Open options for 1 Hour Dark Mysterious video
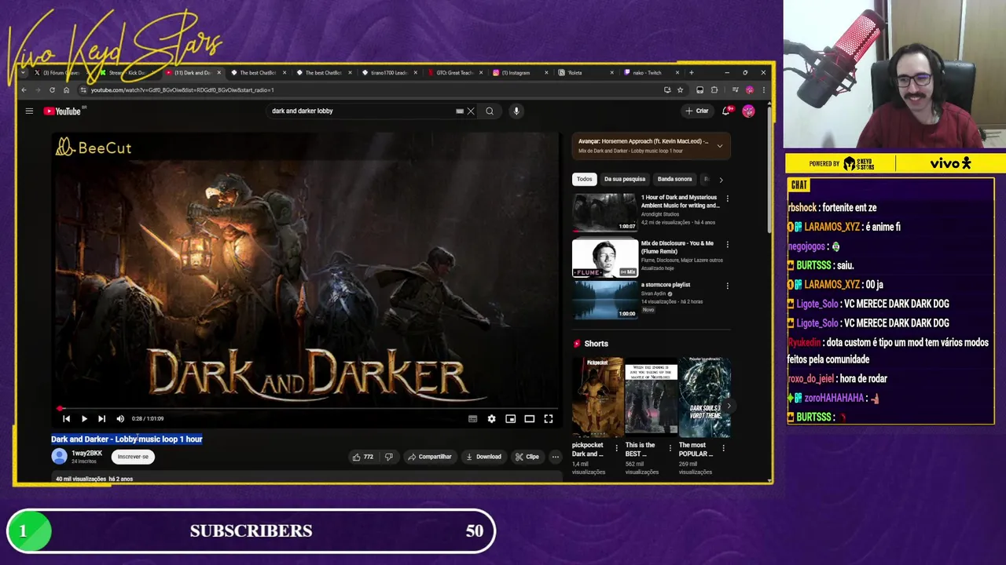Image resolution: width=1006 pixels, height=565 pixels. point(727,199)
